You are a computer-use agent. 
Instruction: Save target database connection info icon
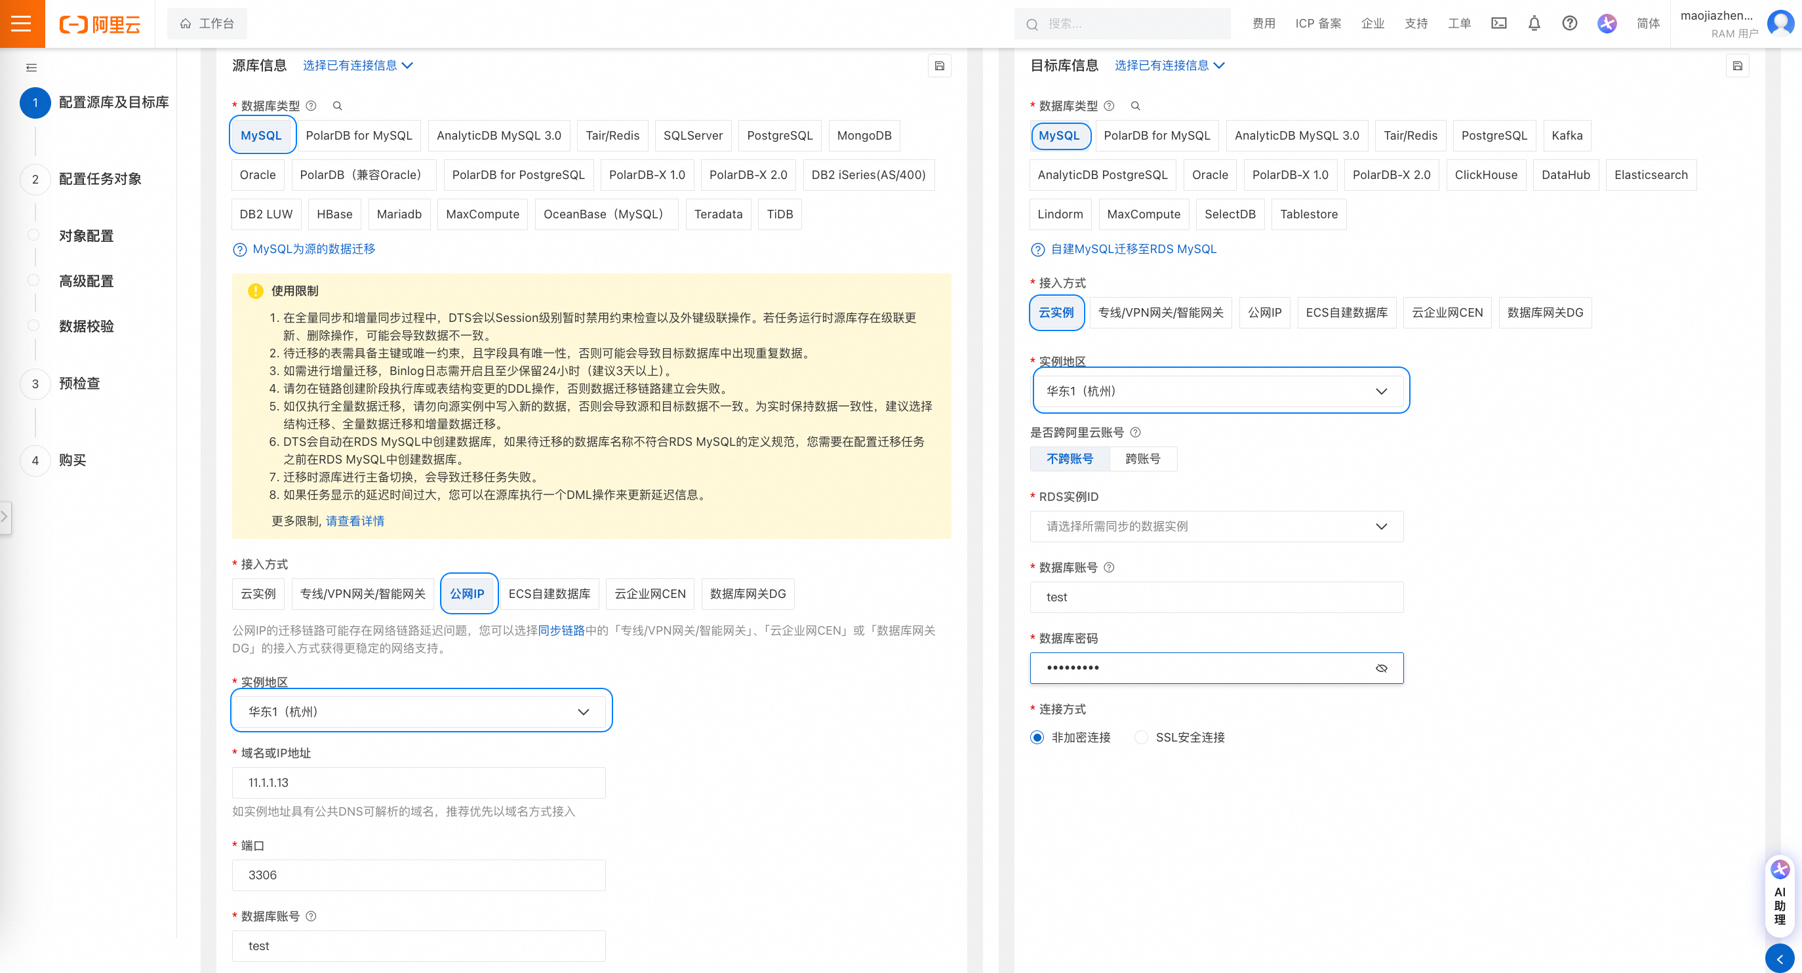(x=1738, y=66)
